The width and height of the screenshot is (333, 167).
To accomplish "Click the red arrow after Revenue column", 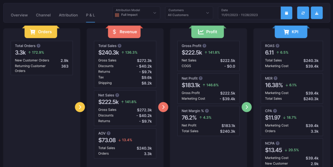I will [x=163, y=107].
